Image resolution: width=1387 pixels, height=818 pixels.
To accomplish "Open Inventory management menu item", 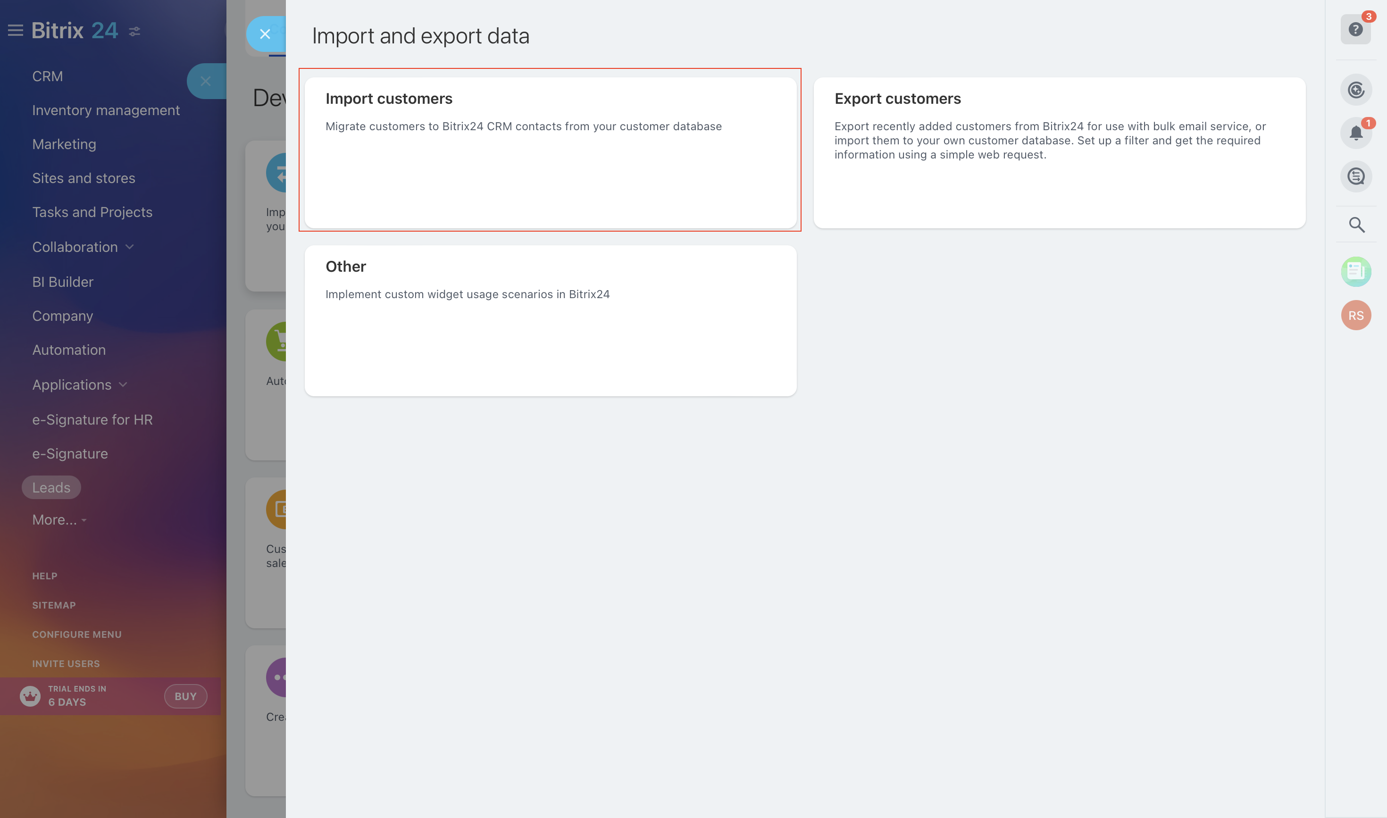I will pyautogui.click(x=106, y=110).
